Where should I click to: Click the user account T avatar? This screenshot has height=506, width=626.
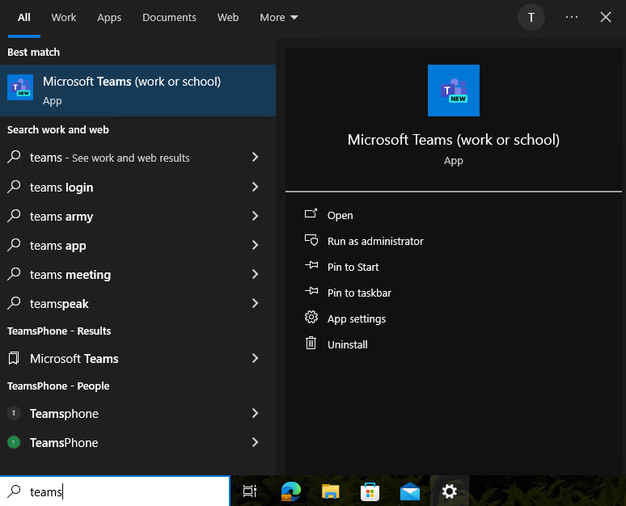[x=531, y=18]
